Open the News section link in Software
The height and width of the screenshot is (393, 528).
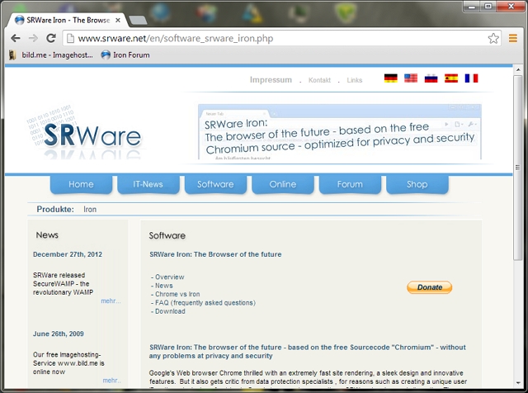[x=164, y=286]
